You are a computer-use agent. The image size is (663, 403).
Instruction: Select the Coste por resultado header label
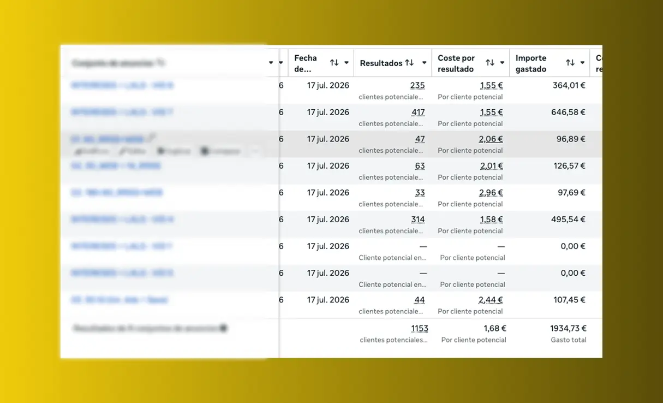click(456, 63)
